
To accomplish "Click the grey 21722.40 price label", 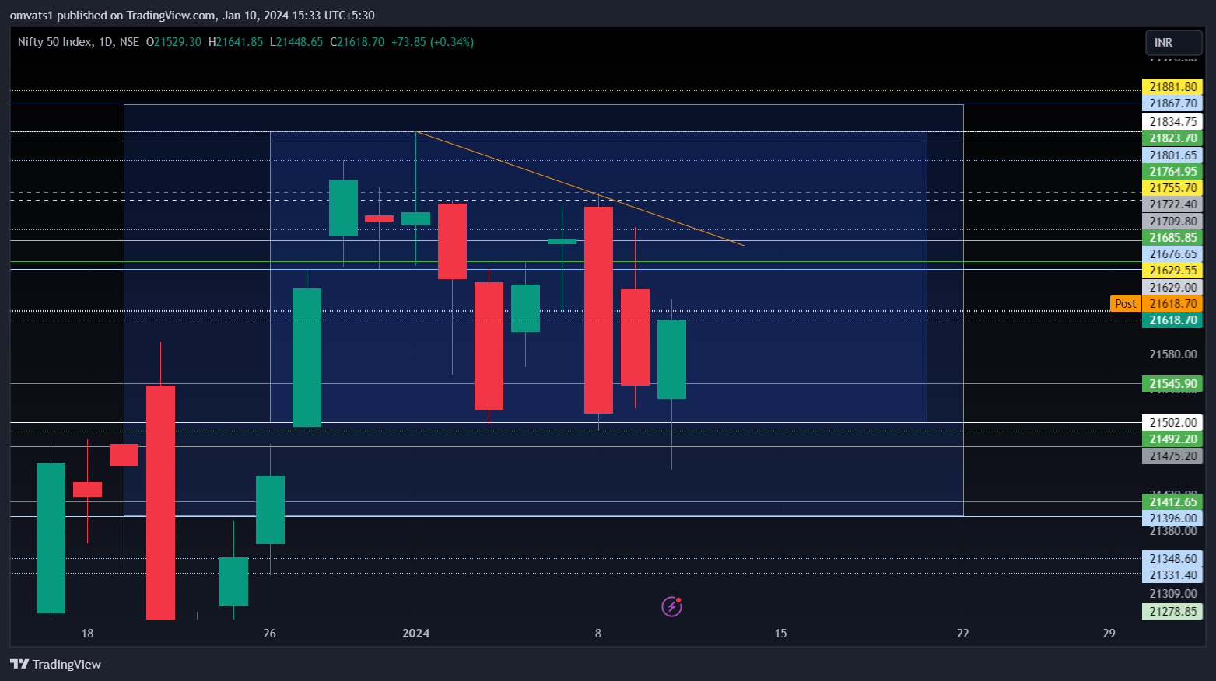I will click(1172, 204).
